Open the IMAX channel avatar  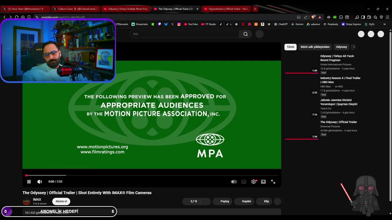pyautogui.click(x=27, y=202)
